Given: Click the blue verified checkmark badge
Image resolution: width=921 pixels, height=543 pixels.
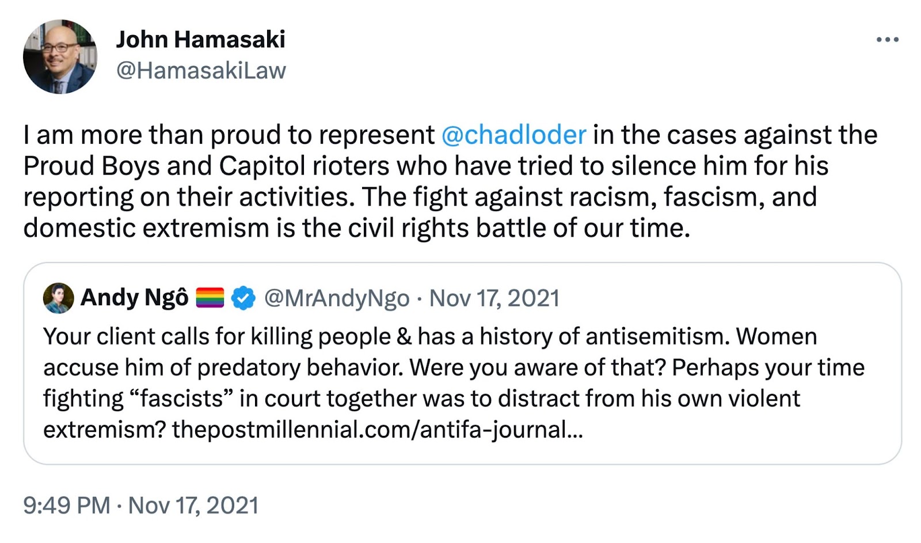Looking at the screenshot, I should click(243, 298).
